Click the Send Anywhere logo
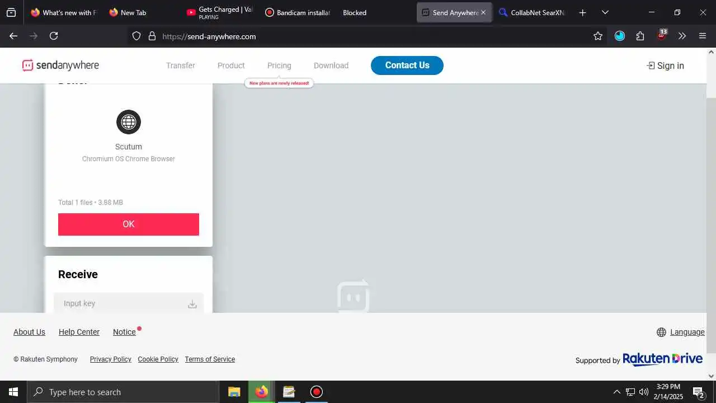 click(x=60, y=65)
